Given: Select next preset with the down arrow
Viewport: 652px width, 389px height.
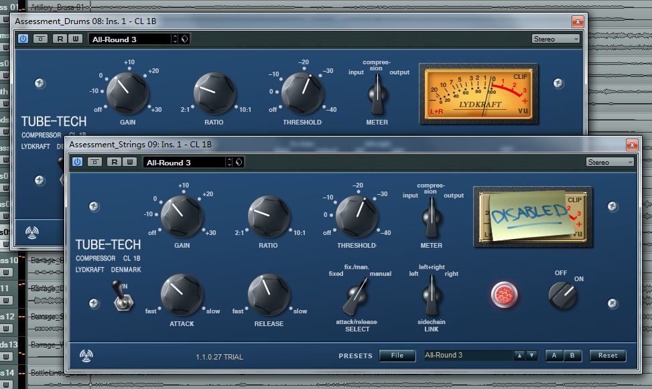Looking at the screenshot, I should [x=531, y=356].
